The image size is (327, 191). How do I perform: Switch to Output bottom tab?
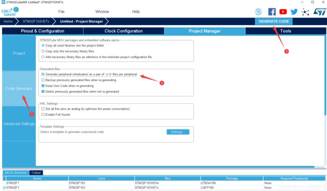tap(36, 173)
